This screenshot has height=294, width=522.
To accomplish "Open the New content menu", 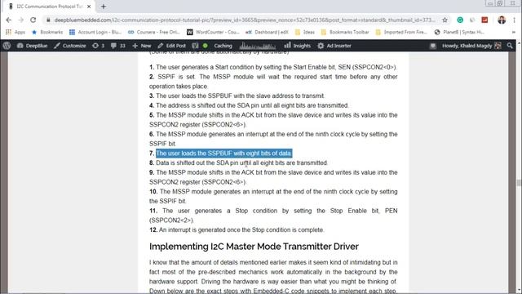I will click(x=142, y=46).
